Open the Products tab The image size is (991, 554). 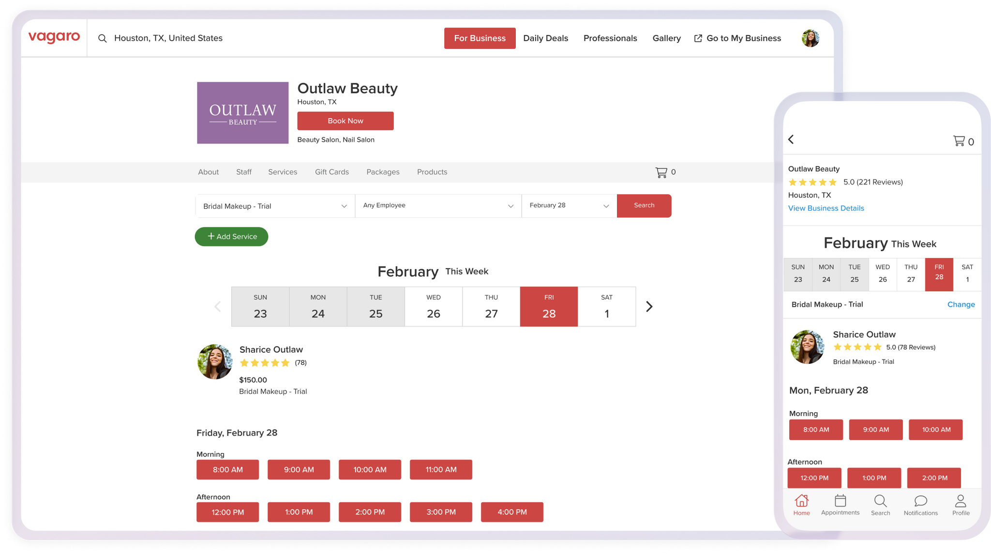(432, 172)
